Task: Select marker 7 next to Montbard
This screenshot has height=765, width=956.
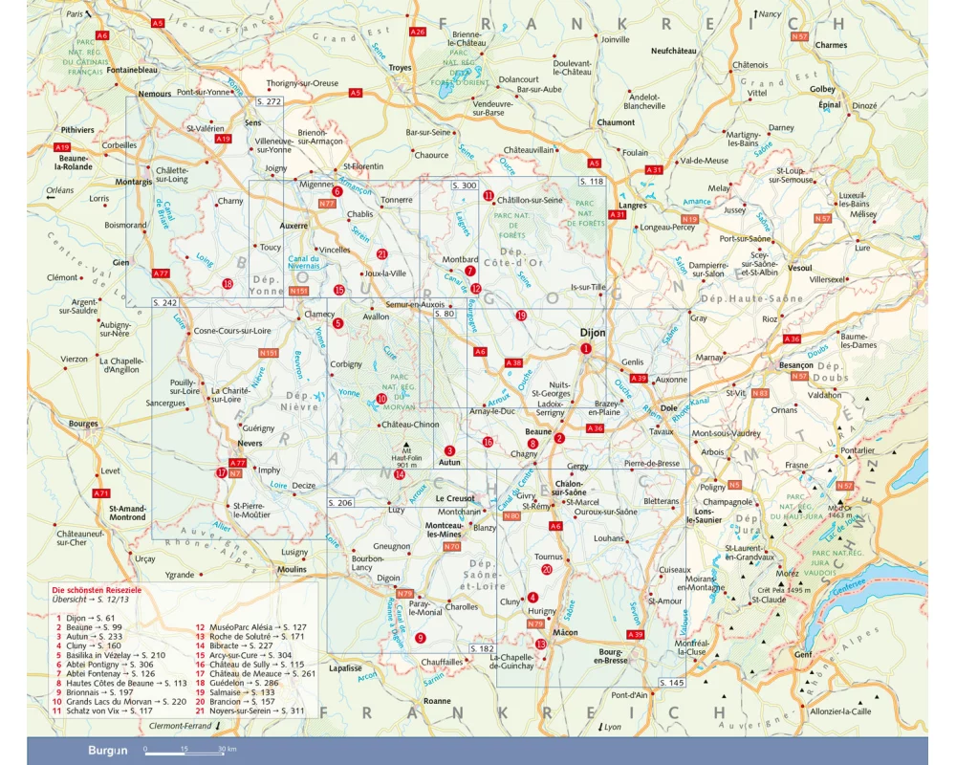Action: 469,271
